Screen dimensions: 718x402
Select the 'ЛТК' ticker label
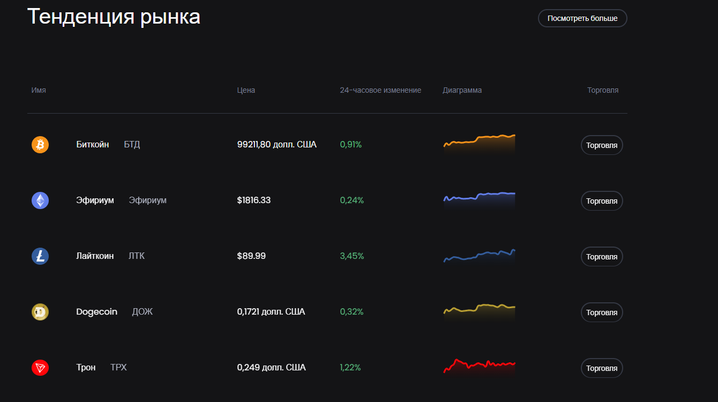[x=137, y=256]
